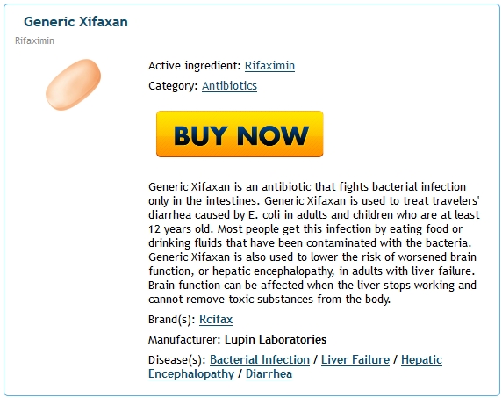
Task: Open the Liver Failure disease link
Action: coord(355,360)
